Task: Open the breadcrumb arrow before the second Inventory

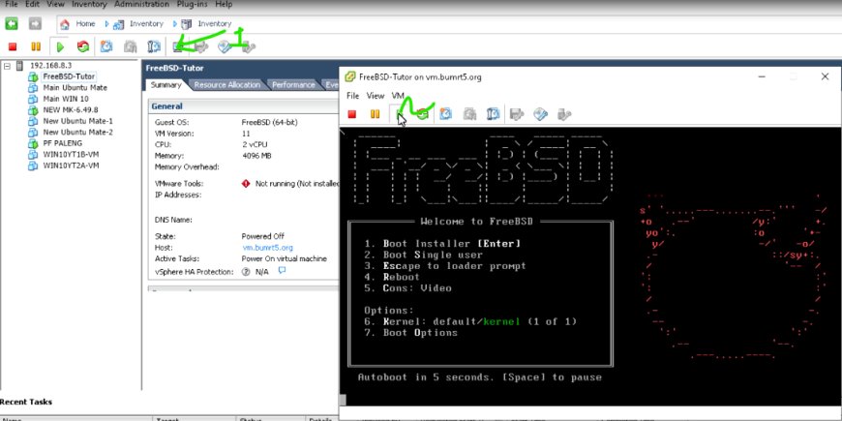Action: (x=175, y=23)
